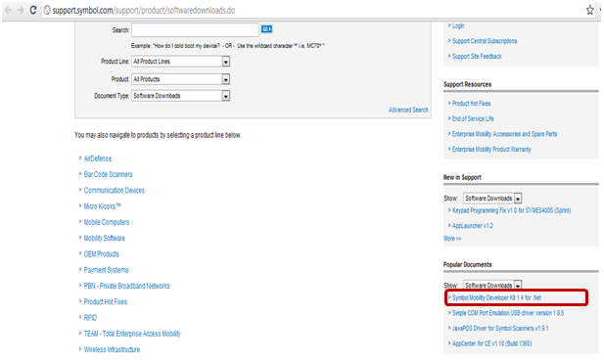Open JavaPOS Driver for Symbol Scanners v1.9.1
604x361 pixels.
click(500, 329)
